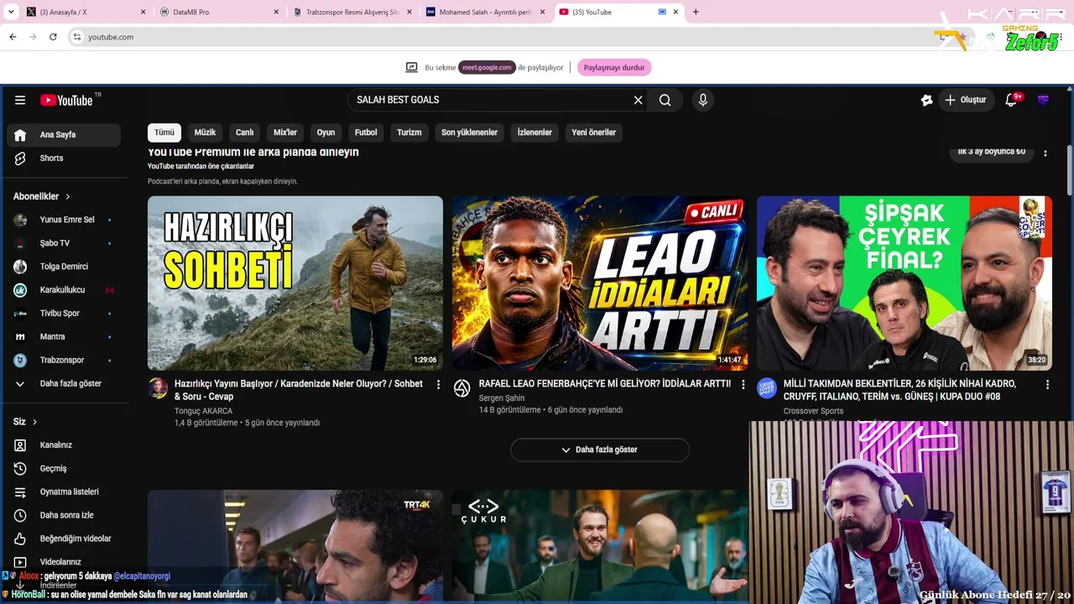This screenshot has height=604, width=1074.
Task: Click Paylaşmayı durdur to stop sharing
Action: pyautogui.click(x=614, y=67)
